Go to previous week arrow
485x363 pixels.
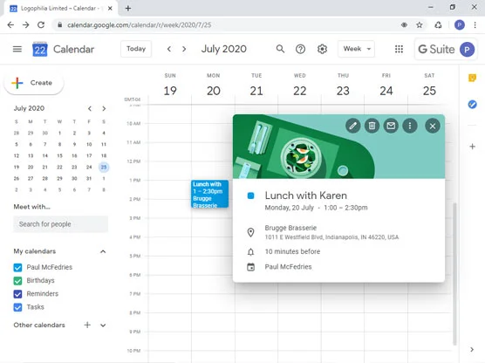[x=169, y=49]
